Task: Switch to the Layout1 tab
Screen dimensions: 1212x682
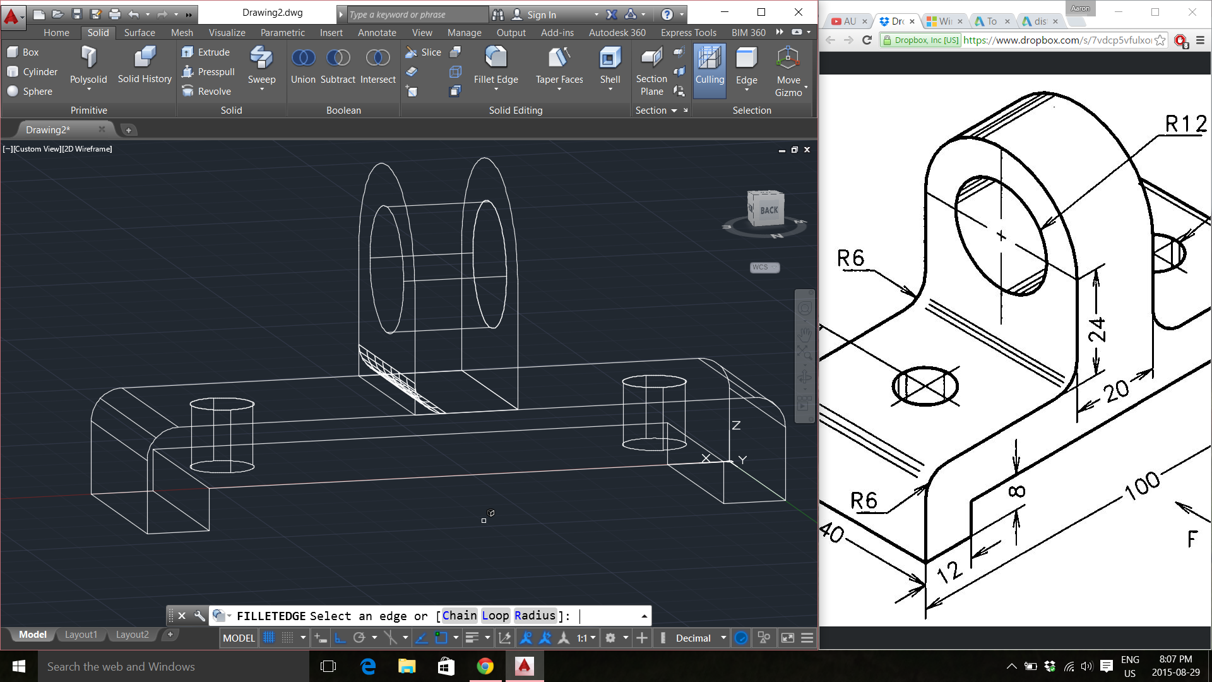Action: [81, 635]
